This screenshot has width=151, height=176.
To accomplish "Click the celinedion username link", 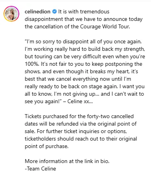I will tap(38, 11).
